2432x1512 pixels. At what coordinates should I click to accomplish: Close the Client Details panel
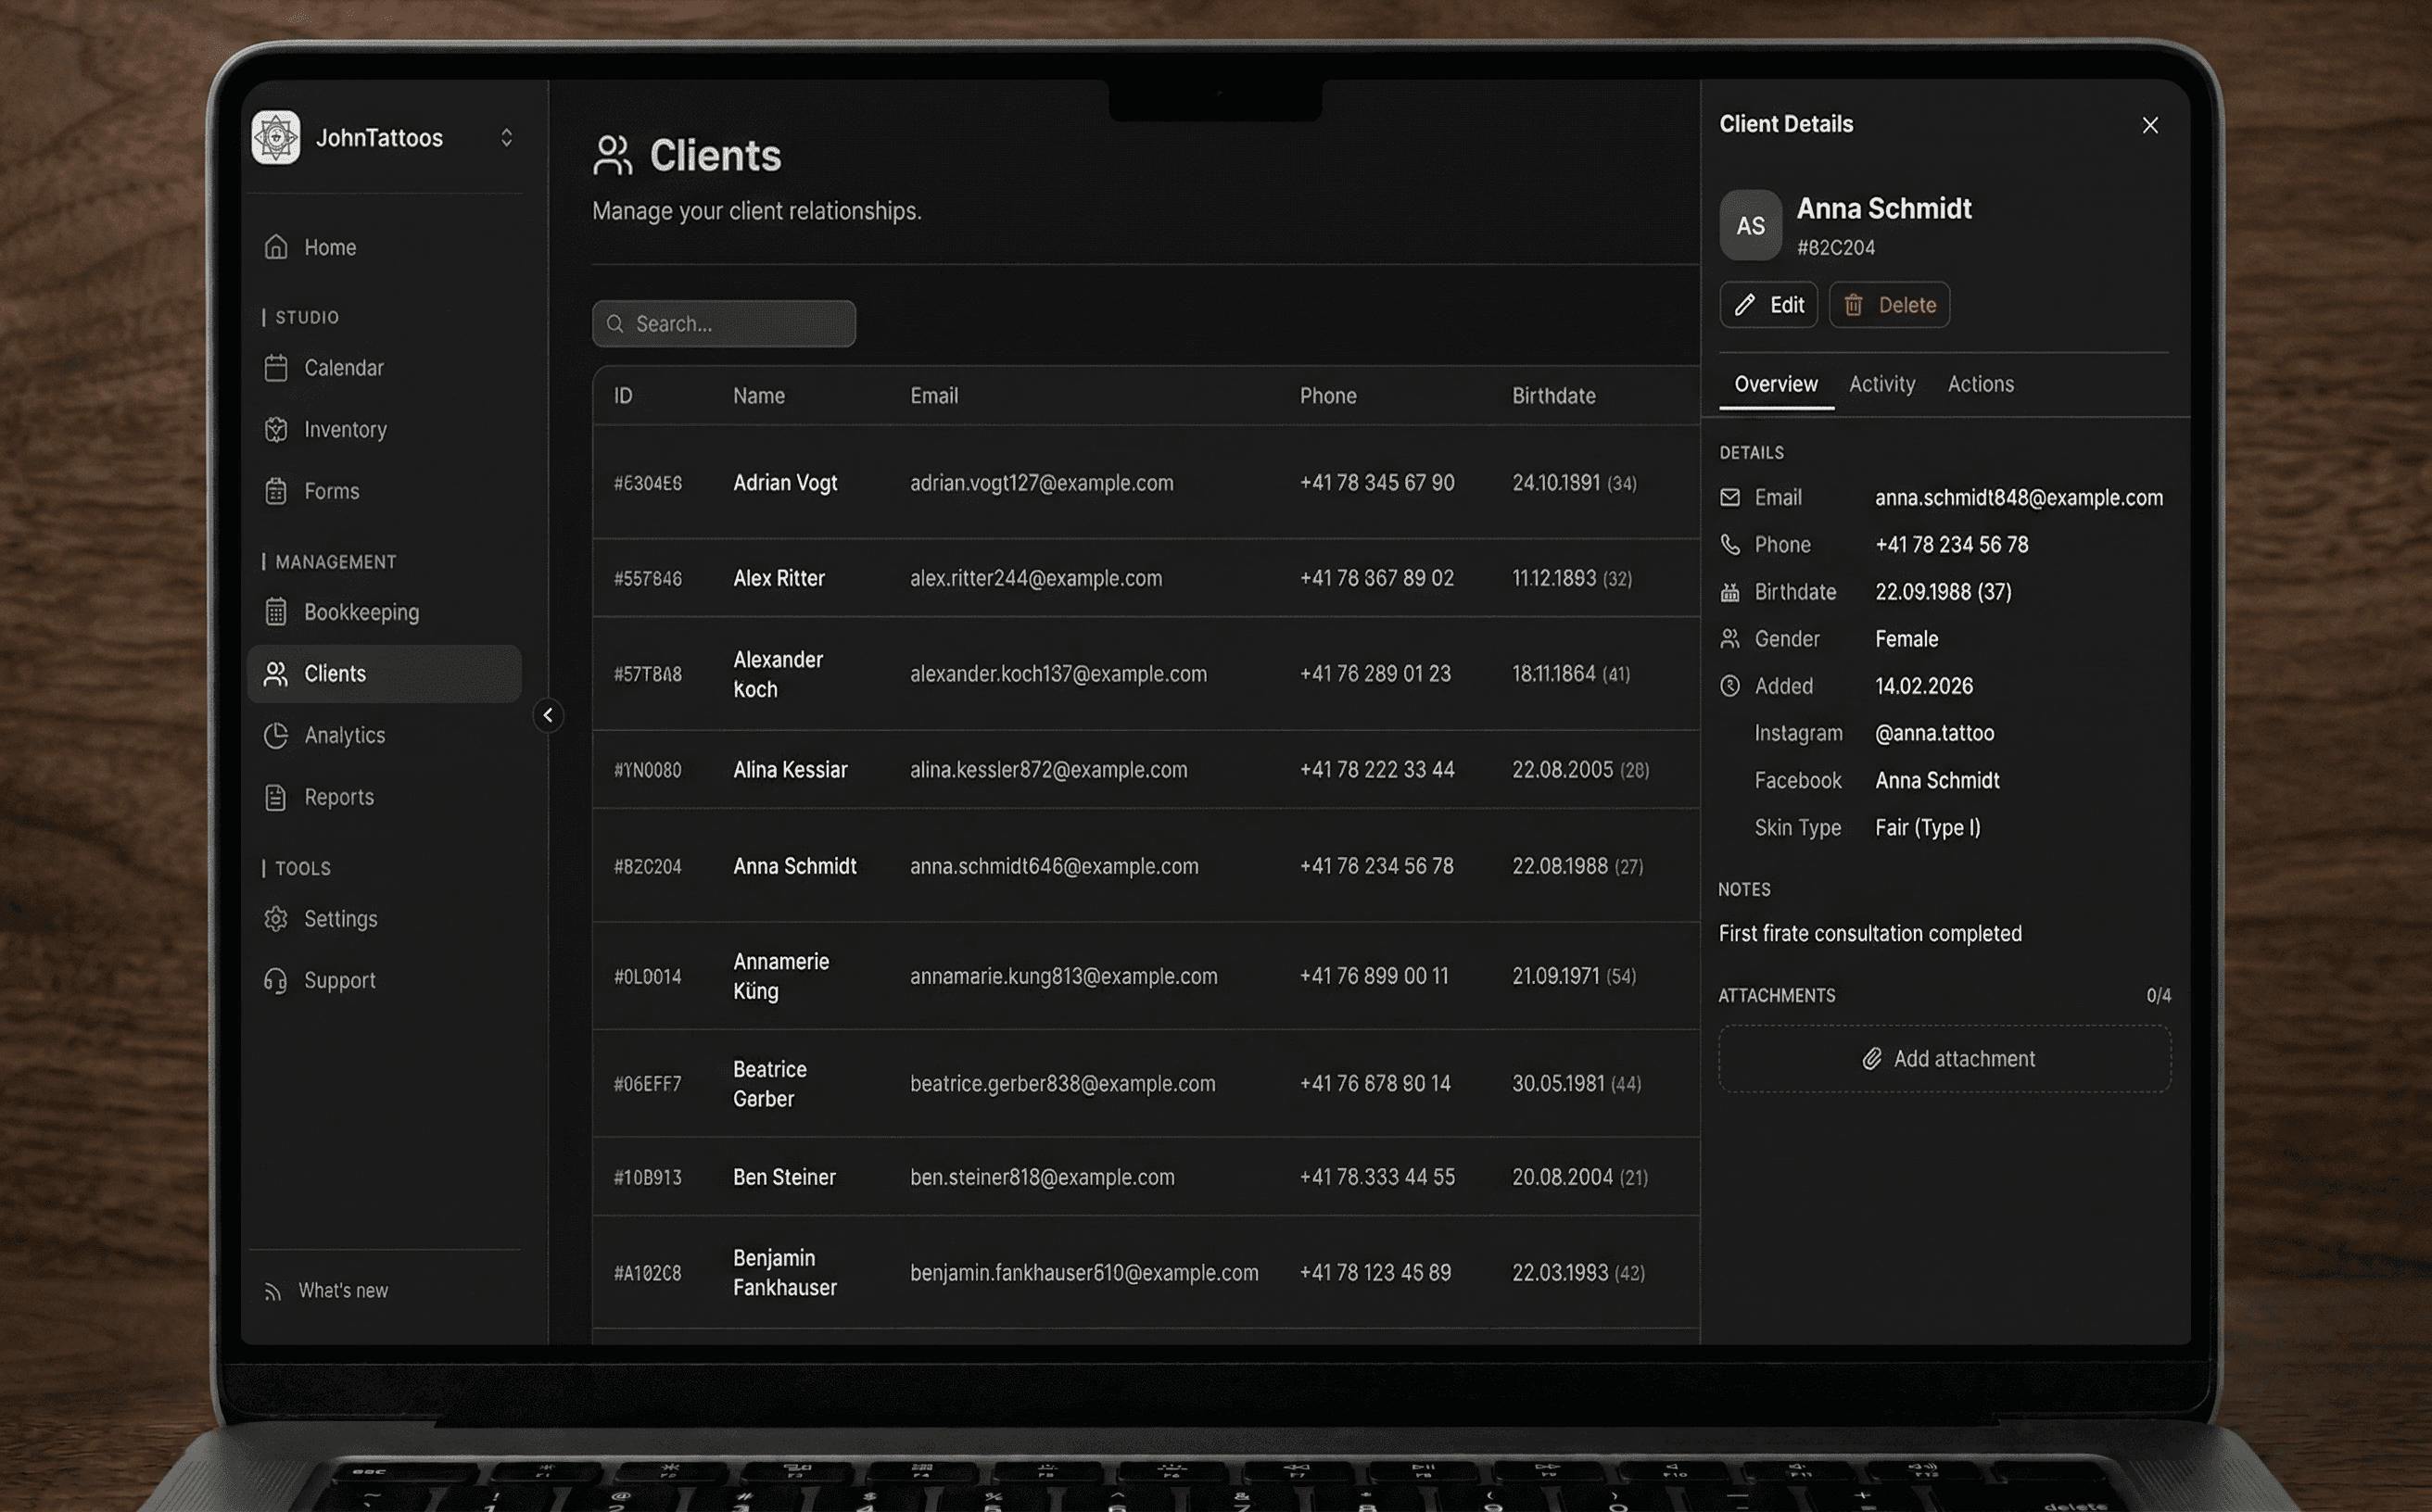pyautogui.click(x=2149, y=125)
